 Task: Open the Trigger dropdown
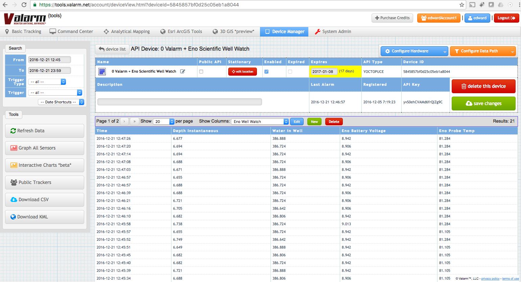click(x=55, y=93)
